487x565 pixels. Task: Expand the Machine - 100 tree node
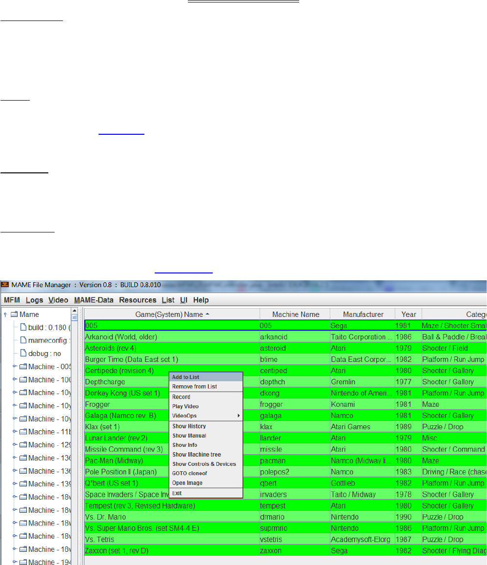(15, 379)
